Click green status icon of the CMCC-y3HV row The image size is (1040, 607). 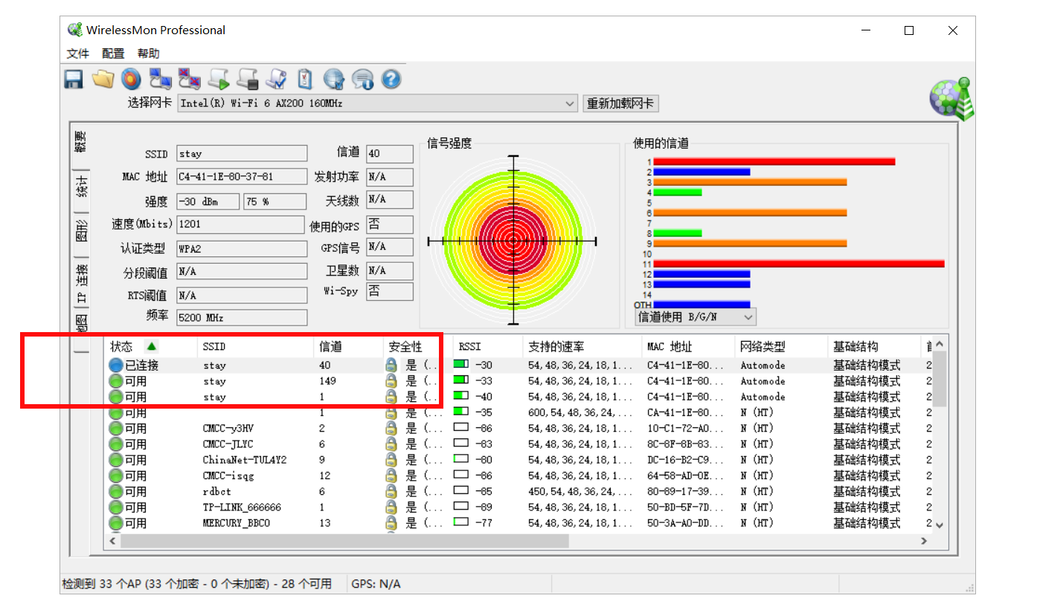(115, 429)
